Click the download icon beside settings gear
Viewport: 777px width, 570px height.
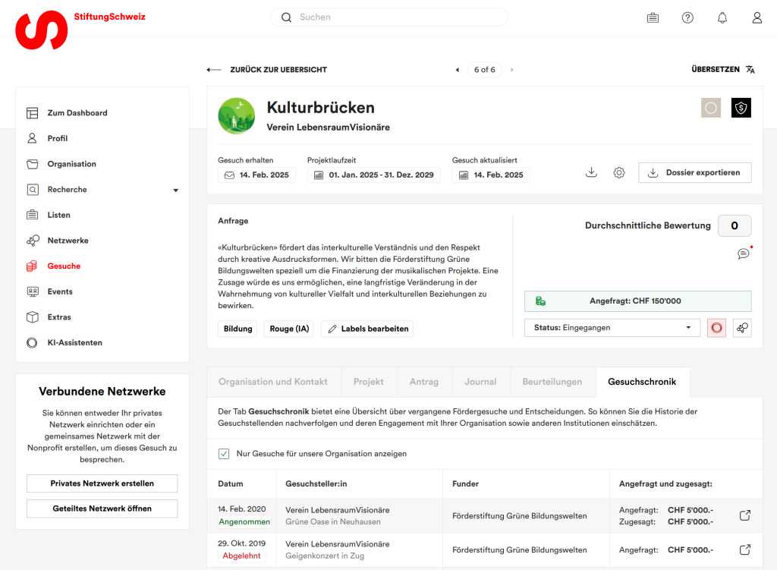click(592, 172)
